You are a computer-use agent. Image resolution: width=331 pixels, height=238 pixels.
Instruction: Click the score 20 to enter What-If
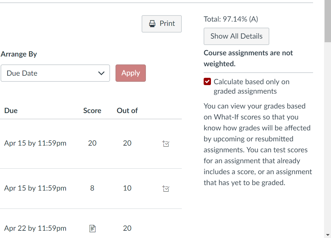pos(92,143)
